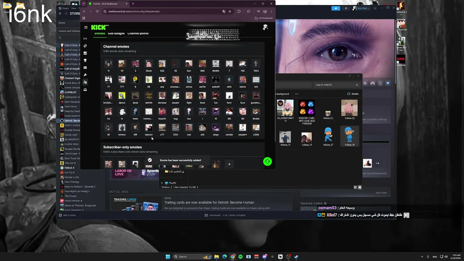Open a new Chrome tab
Viewport: 464px width, 261px height.
pyautogui.click(x=133, y=4)
